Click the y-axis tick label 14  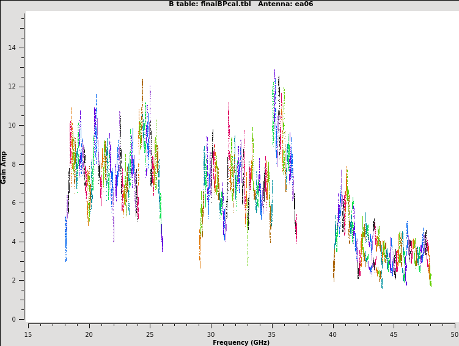[x=12, y=48]
